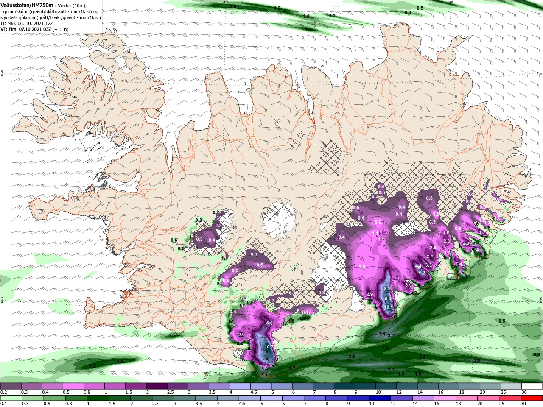The width and height of the screenshot is (543, 407).
Task: Click the 3.7 rain value off the southeast coast
Action: (391, 335)
